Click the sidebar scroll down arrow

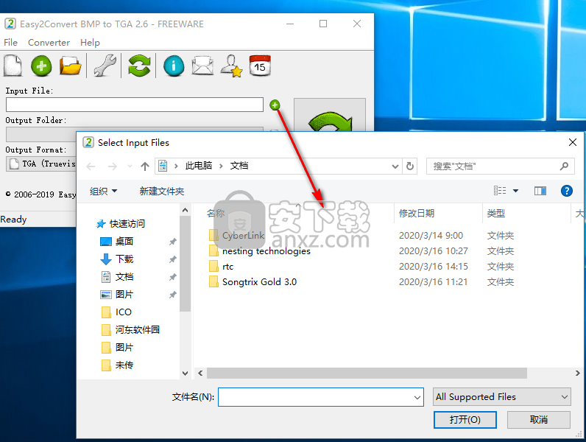tap(185, 373)
